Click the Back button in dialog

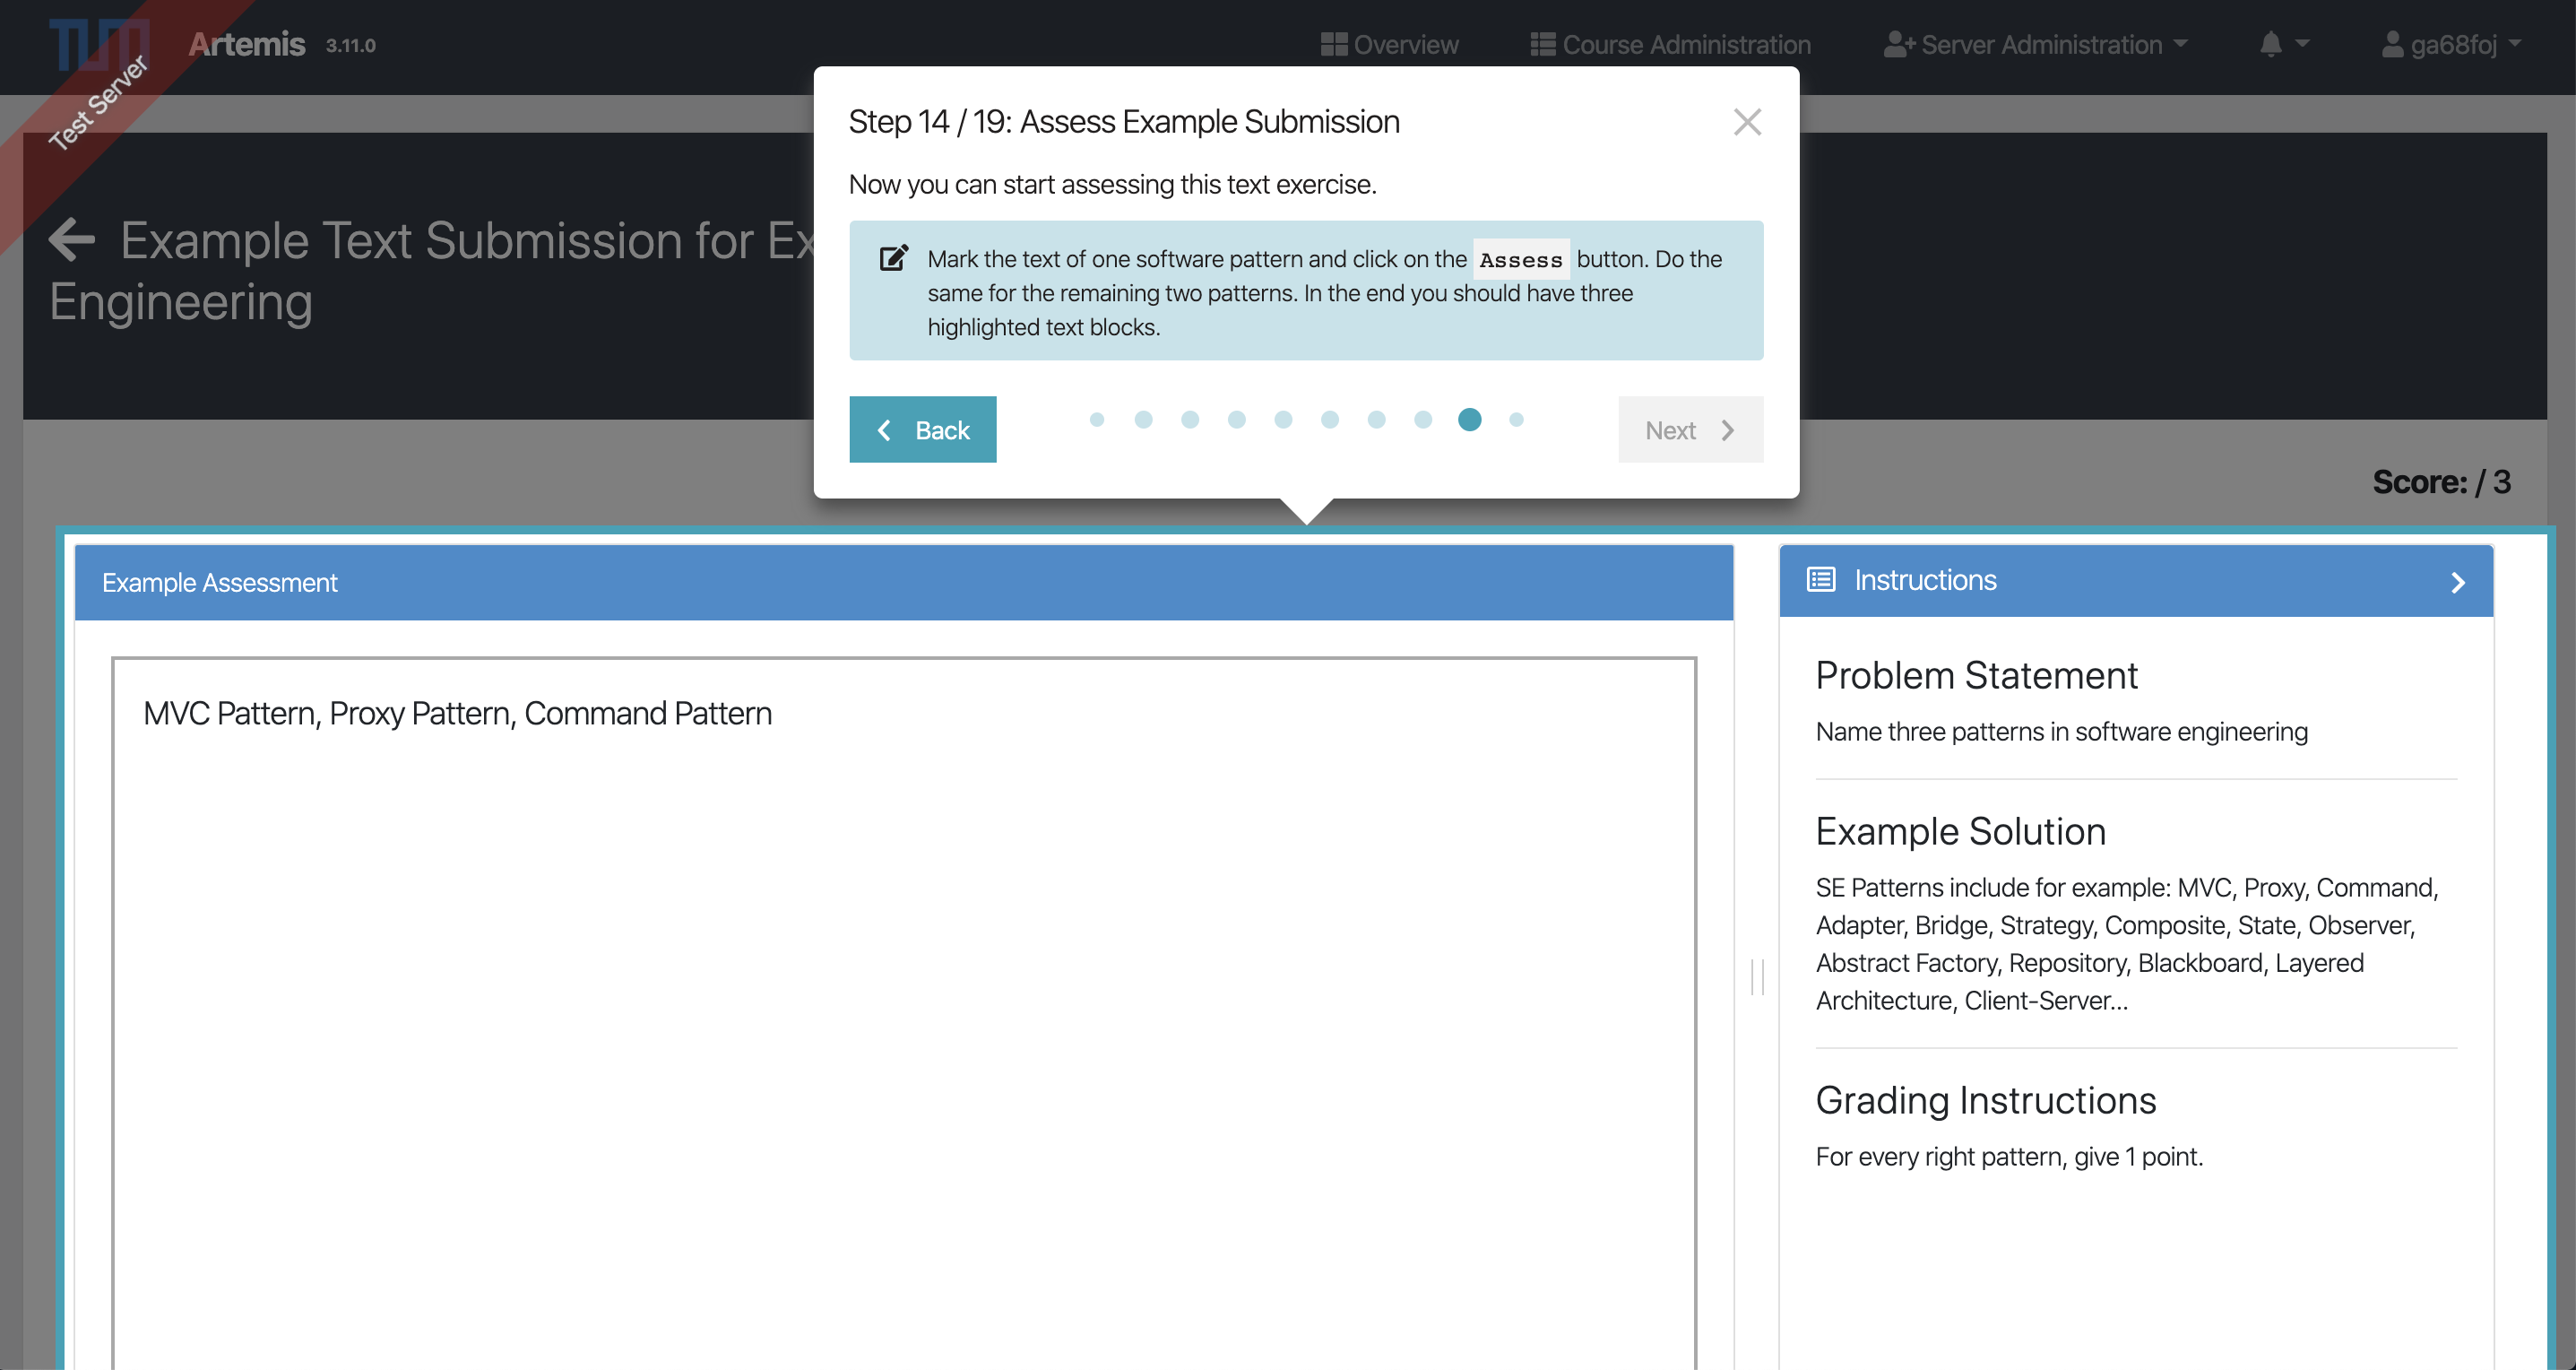pyautogui.click(x=923, y=428)
